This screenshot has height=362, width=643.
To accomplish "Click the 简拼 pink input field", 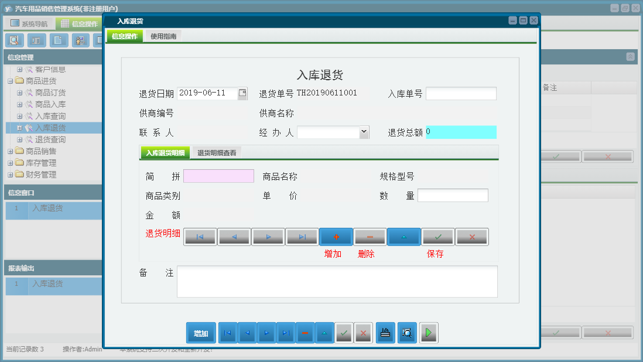I will [218, 176].
